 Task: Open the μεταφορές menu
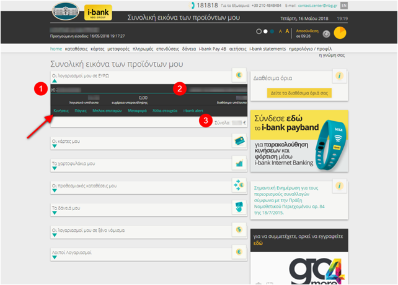coord(118,49)
